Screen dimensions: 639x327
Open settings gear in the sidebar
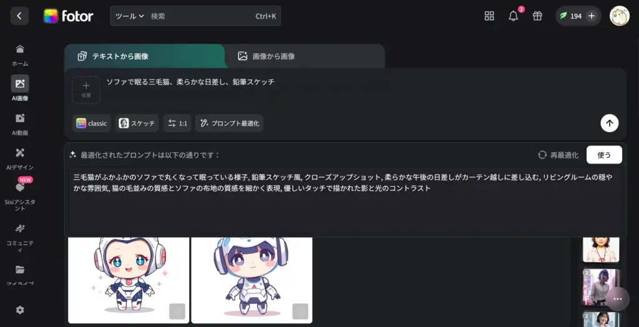click(20, 310)
